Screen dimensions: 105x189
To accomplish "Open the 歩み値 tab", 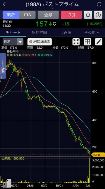I will pos(65,33).
